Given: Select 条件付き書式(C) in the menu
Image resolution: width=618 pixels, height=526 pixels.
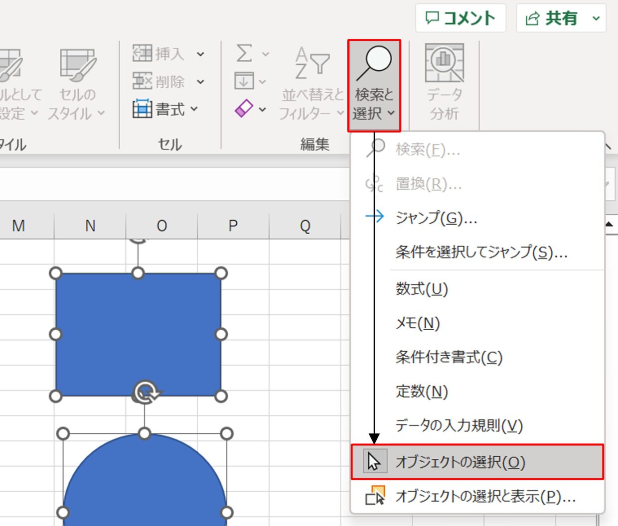Looking at the screenshot, I should (x=477, y=357).
